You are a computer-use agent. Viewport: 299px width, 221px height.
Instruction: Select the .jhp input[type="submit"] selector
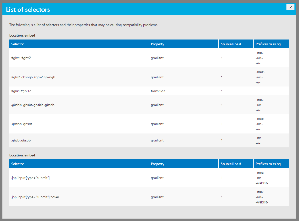pyautogui.click(x=31, y=178)
